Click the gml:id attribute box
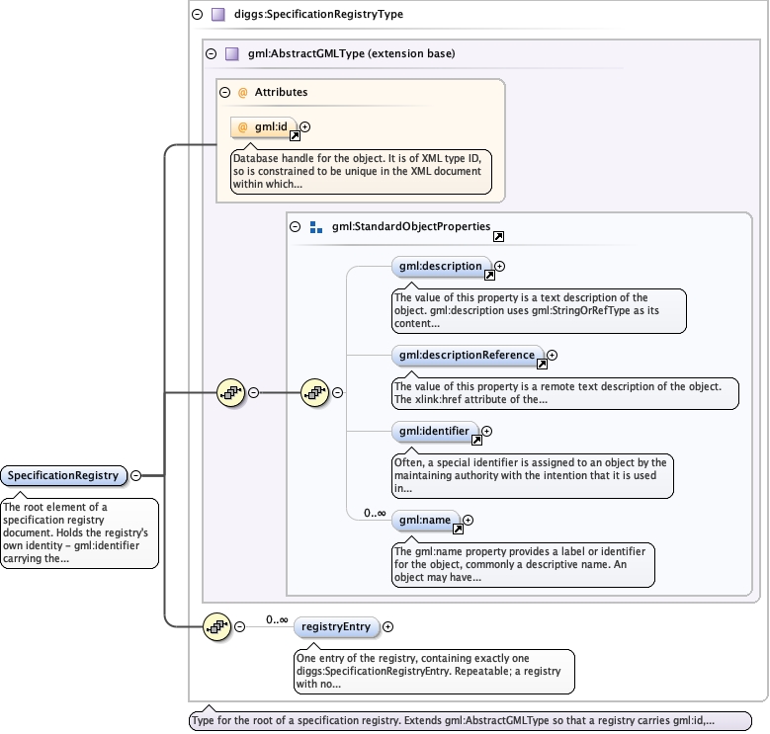This screenshot has height=734, width=770. (264, 126)
